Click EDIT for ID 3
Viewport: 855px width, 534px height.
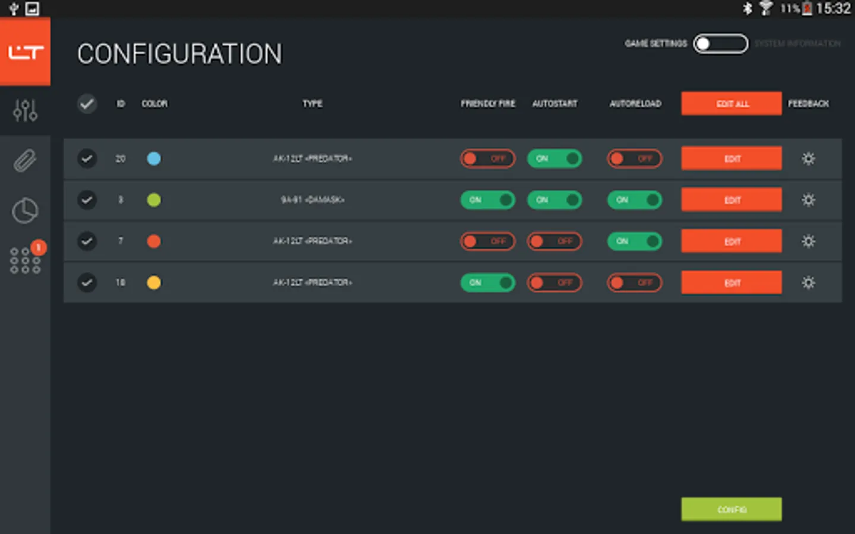coord(731,200)
